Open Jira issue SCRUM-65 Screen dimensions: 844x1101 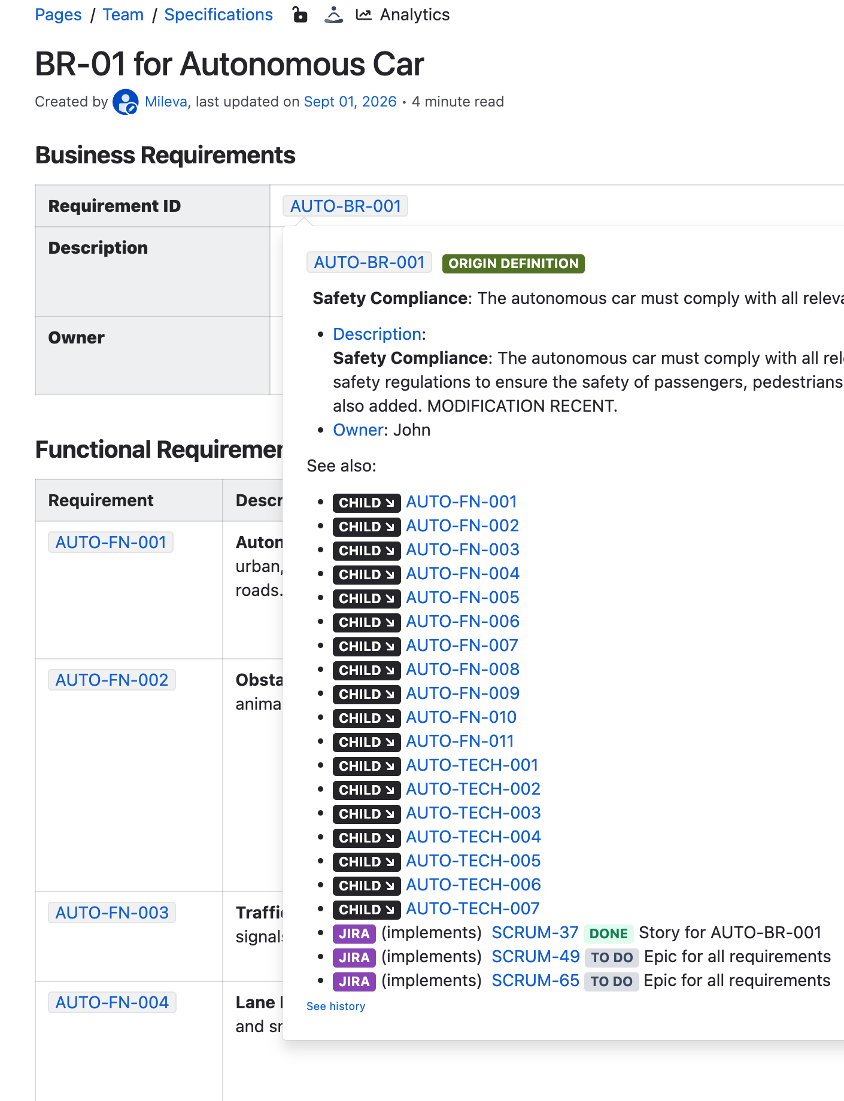[535, 980]
